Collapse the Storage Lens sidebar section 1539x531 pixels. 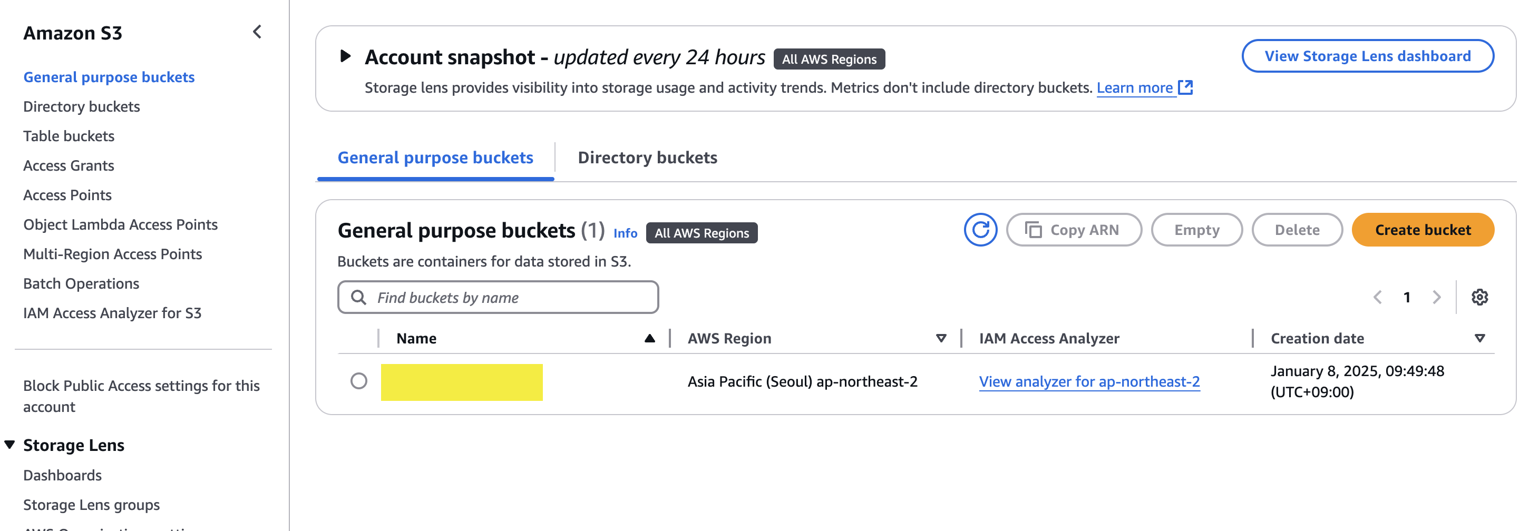(10, 445)
